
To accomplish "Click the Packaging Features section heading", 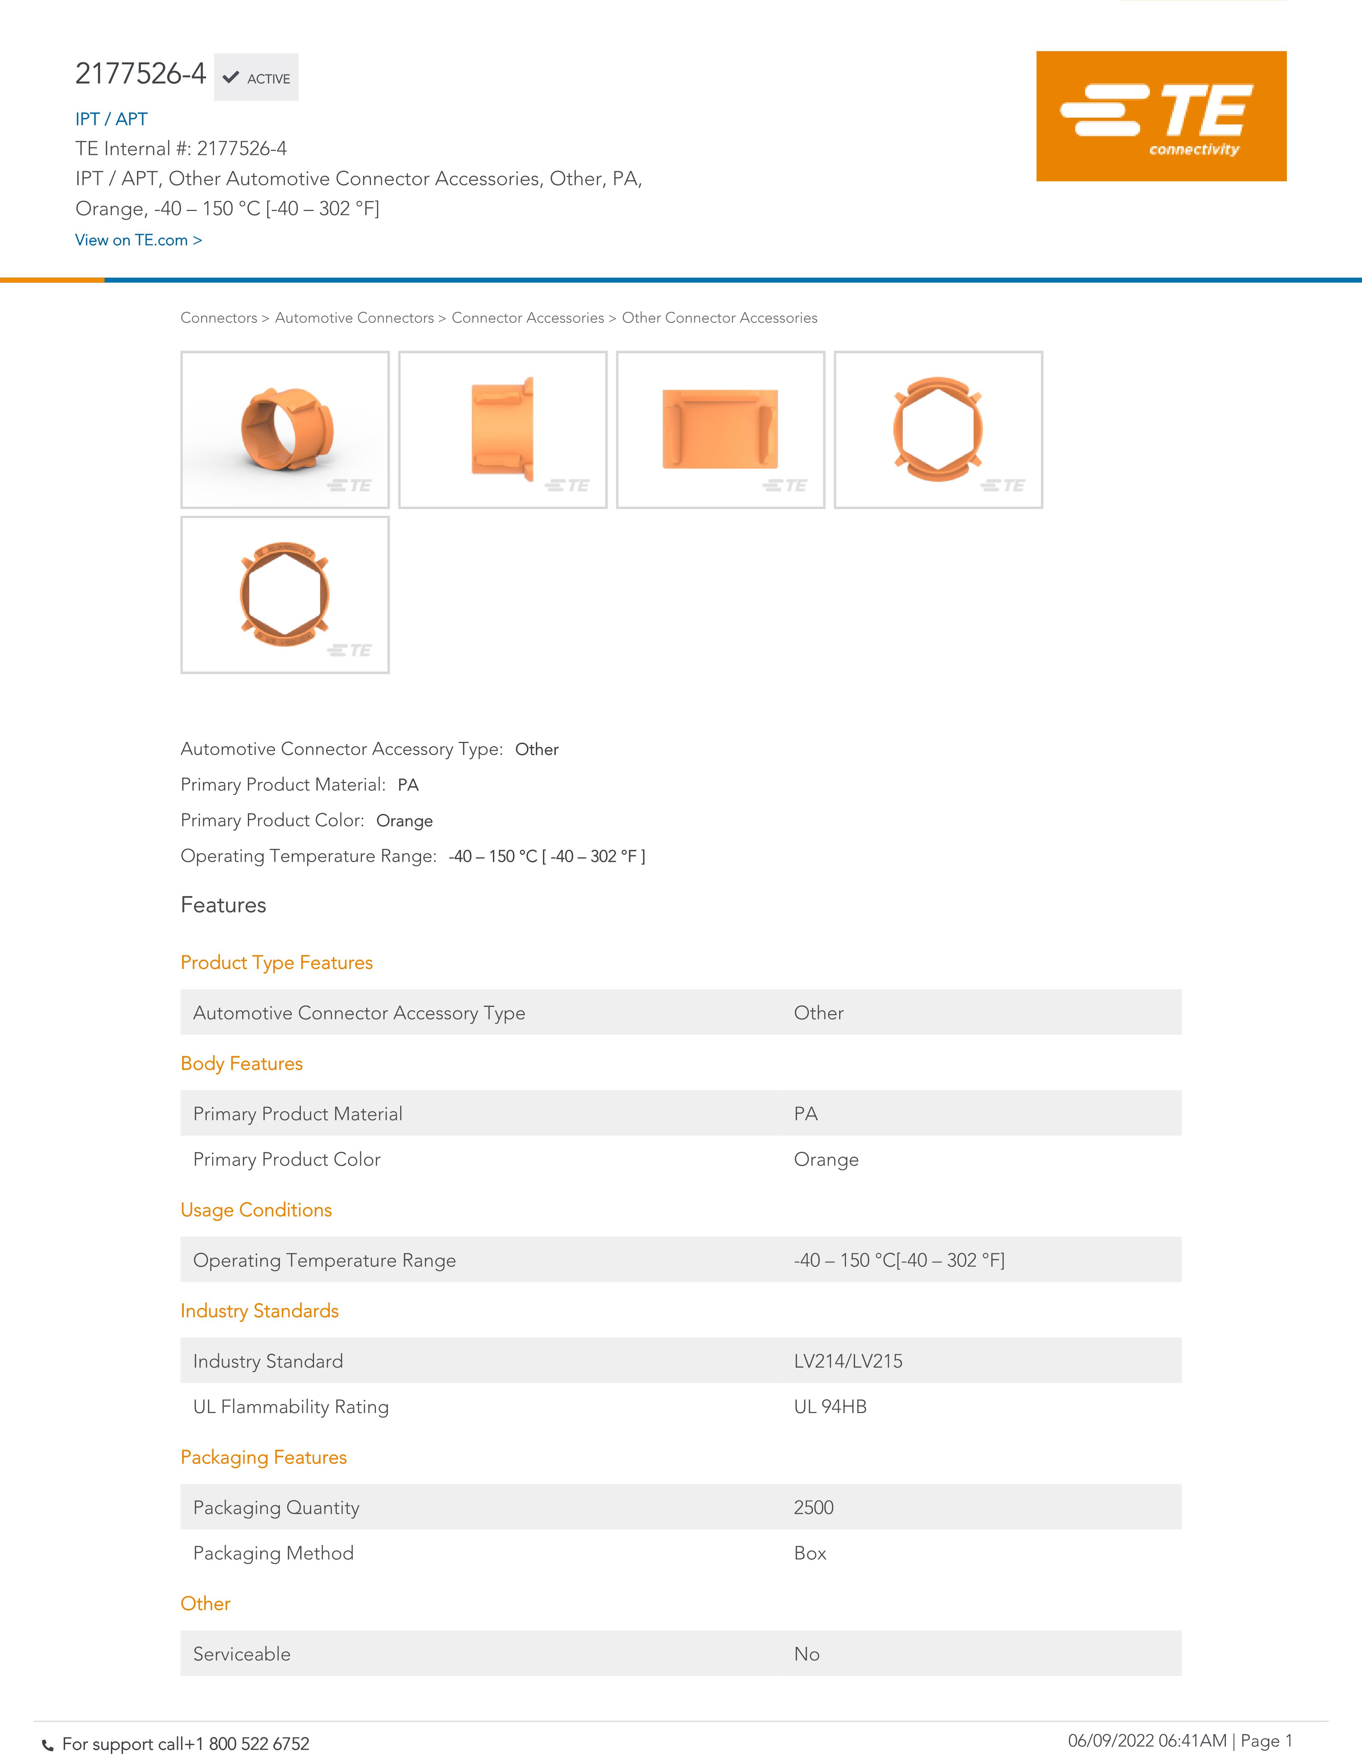I will (264, 1457).
